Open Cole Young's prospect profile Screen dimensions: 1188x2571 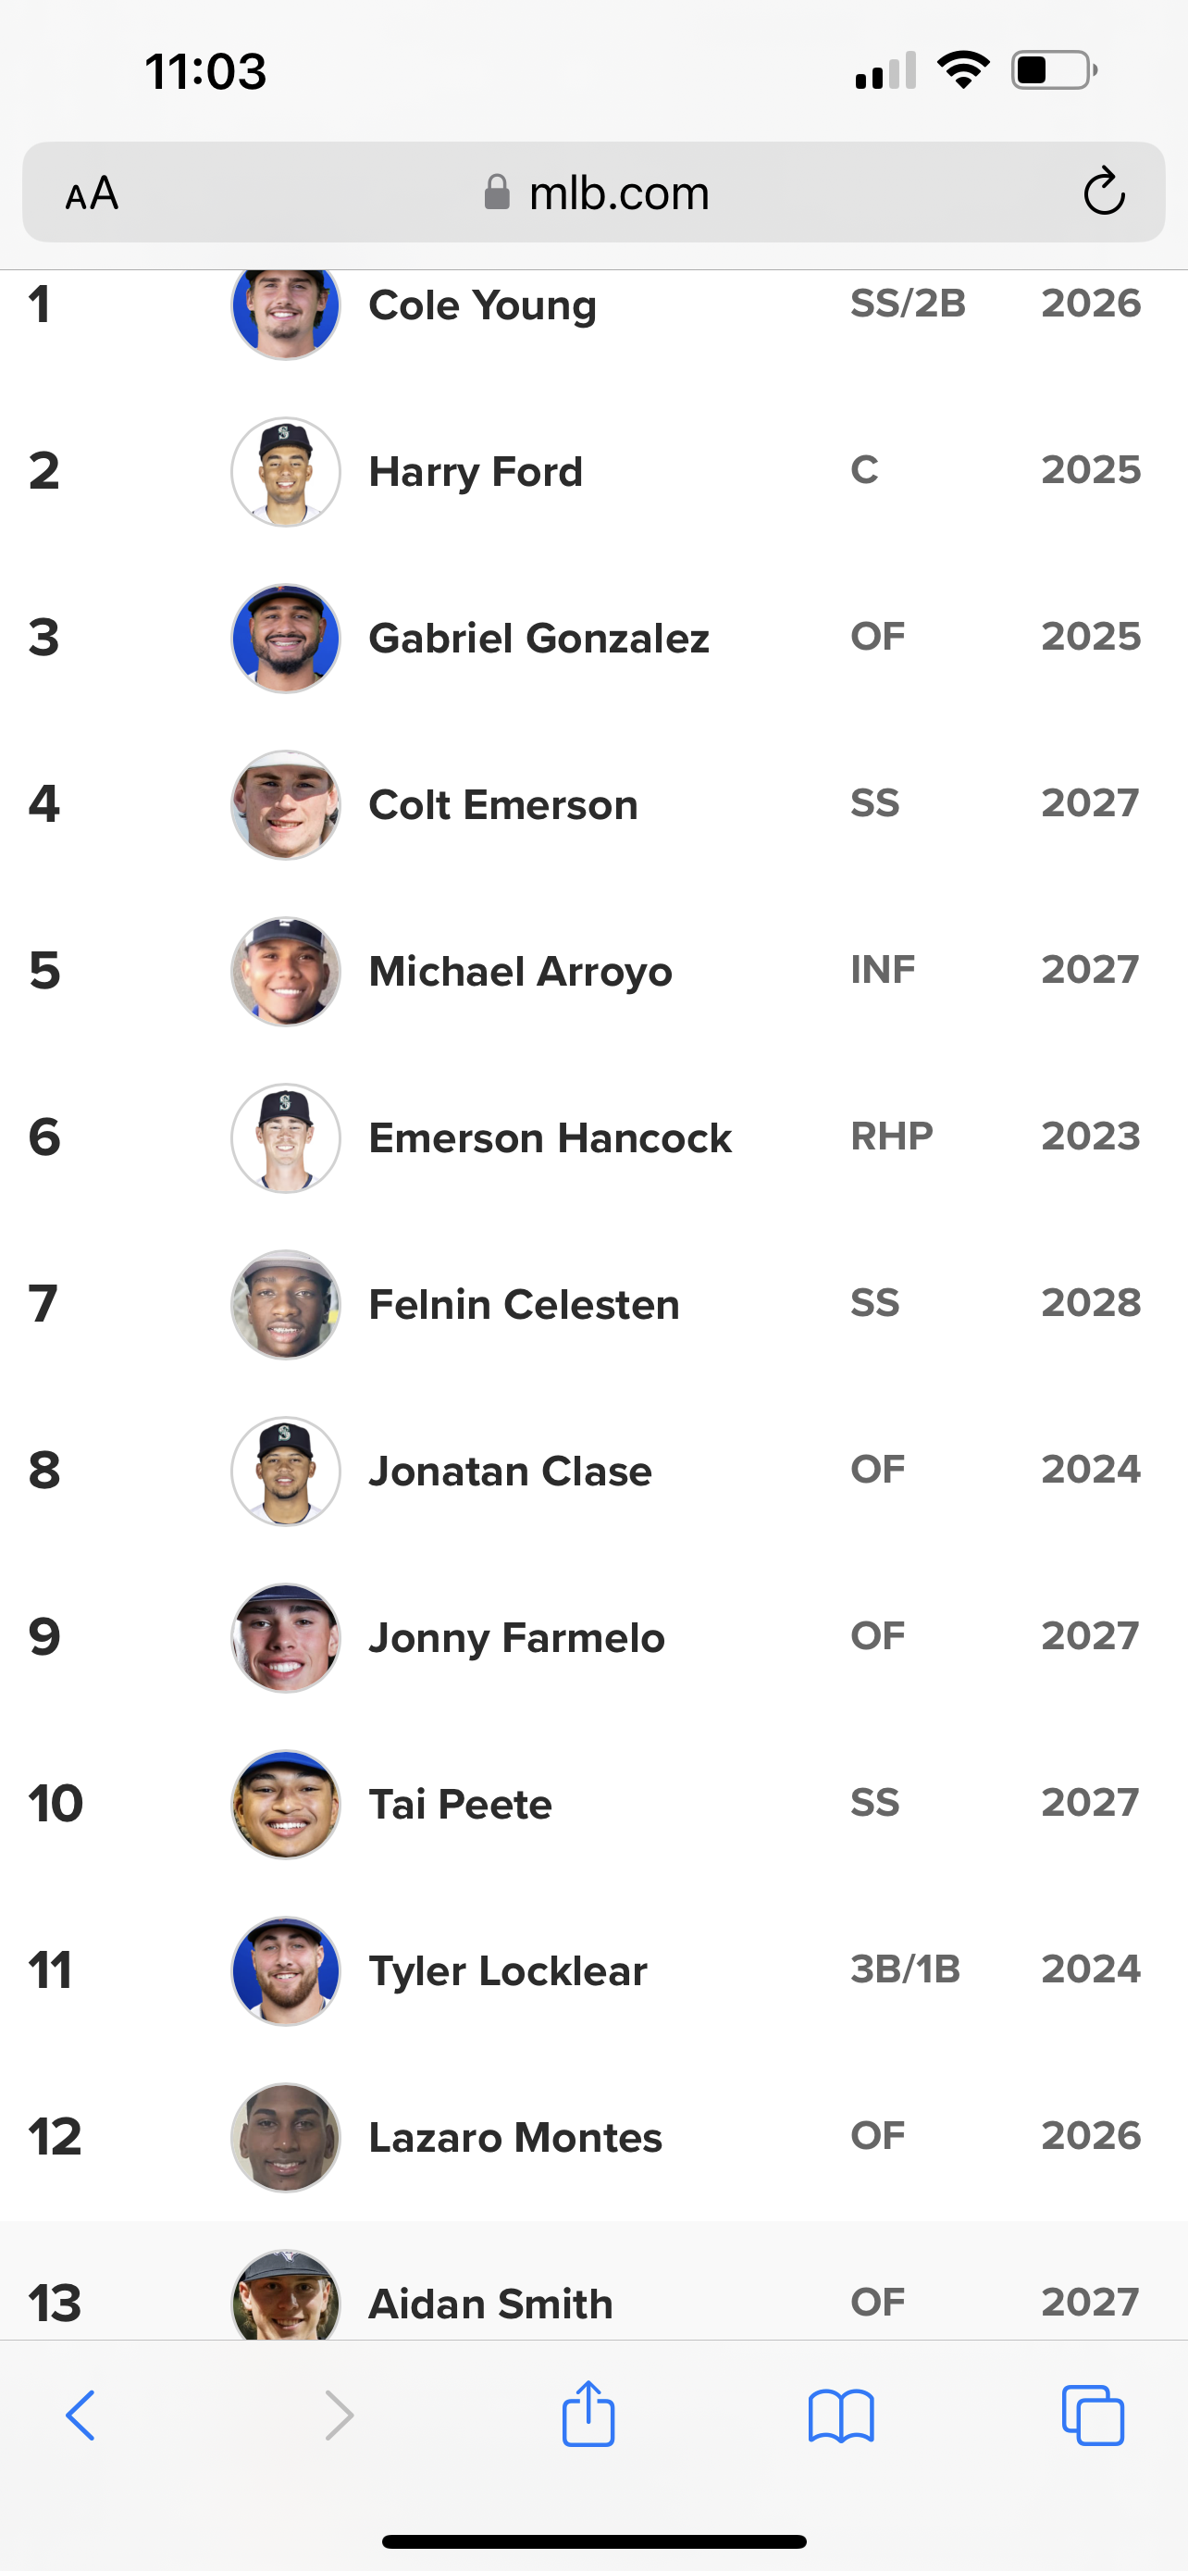(x=483, y=305)
